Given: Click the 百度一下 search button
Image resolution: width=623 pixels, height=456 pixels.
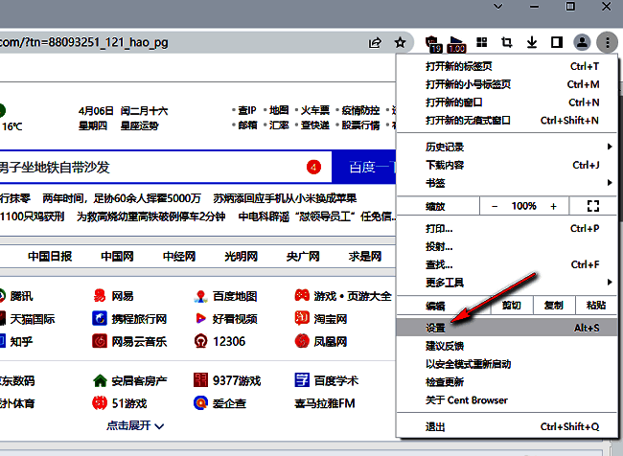Looking at the screenshot, I should [364, 167].
